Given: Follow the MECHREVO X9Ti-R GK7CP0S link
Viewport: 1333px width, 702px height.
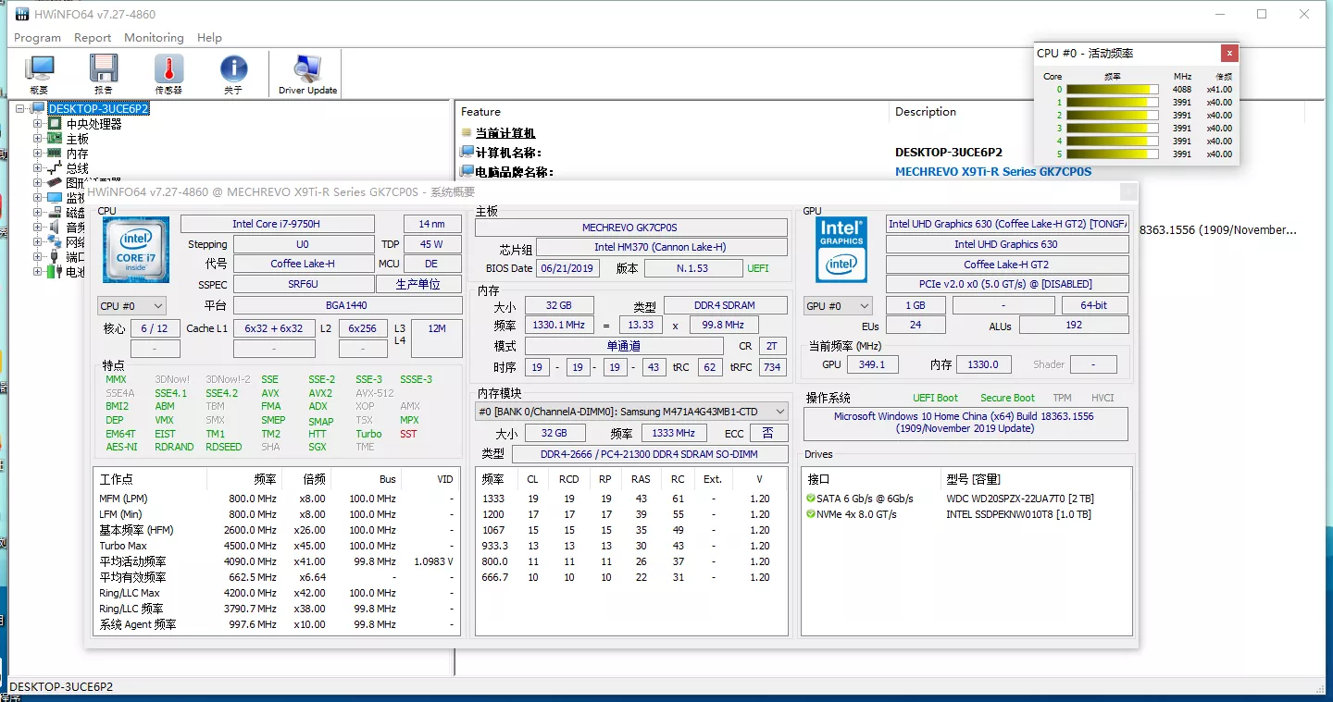Looking at the screenshot, I should coord(993,171).
